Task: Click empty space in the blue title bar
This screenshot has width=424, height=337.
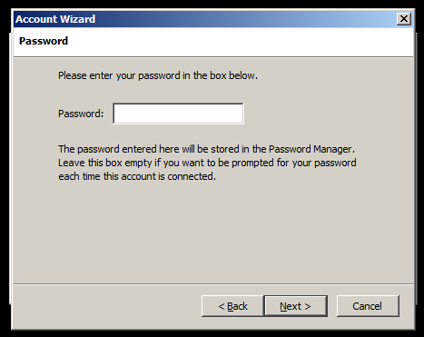Action: pyautogui.click(x=242, y=19)
